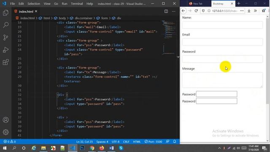
Task: Open Windows Action Center notifications
Action: (265, 148)
